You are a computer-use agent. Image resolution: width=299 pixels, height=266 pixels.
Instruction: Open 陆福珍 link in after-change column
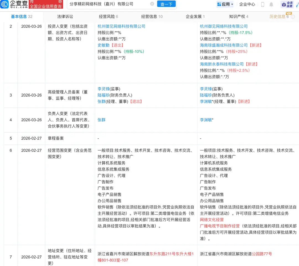pos(206,95)
